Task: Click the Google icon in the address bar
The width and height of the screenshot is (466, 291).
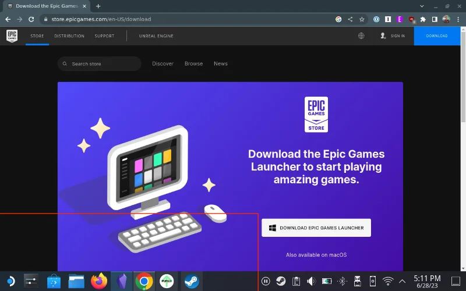Action: pyautogui.click(x=338, y=19)
